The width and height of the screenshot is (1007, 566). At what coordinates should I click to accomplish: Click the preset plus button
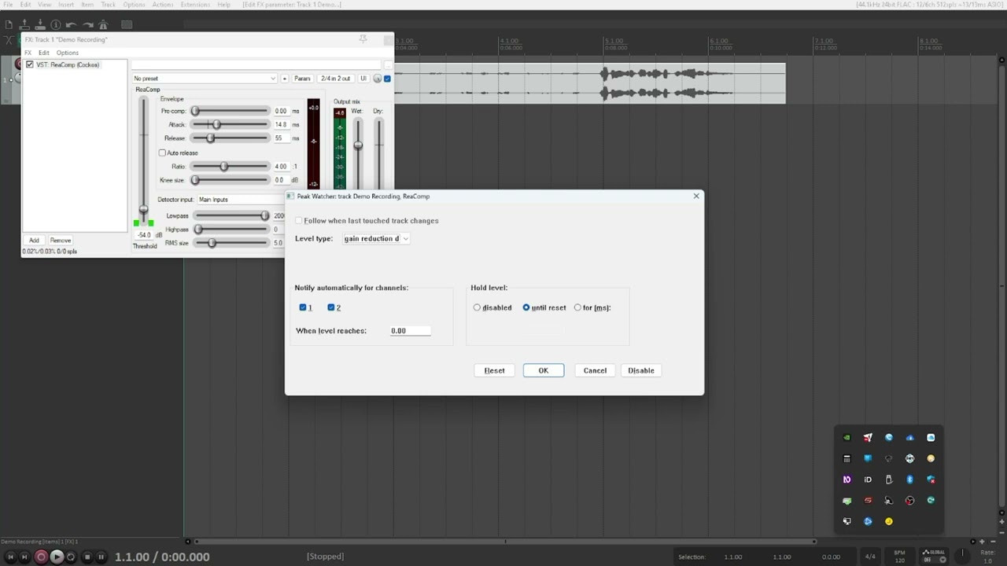point(285,79)
